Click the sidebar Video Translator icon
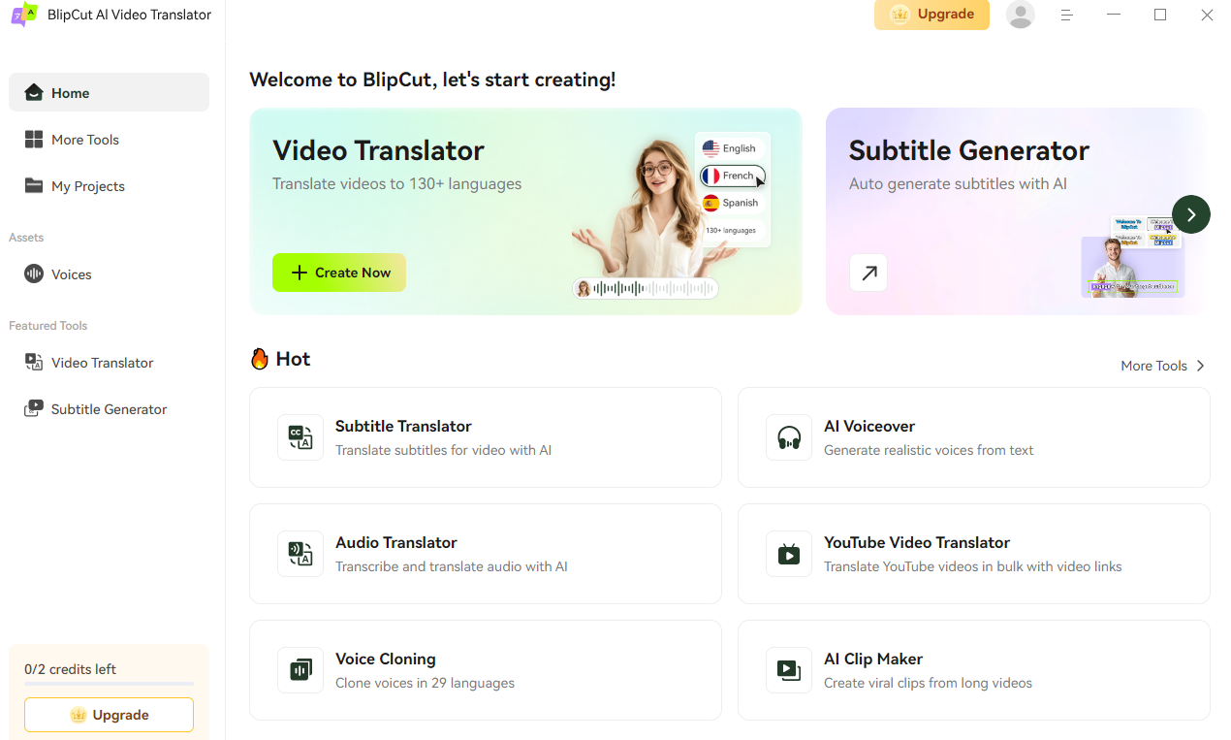The image size is (1231, 740). (x=34, y=363)
